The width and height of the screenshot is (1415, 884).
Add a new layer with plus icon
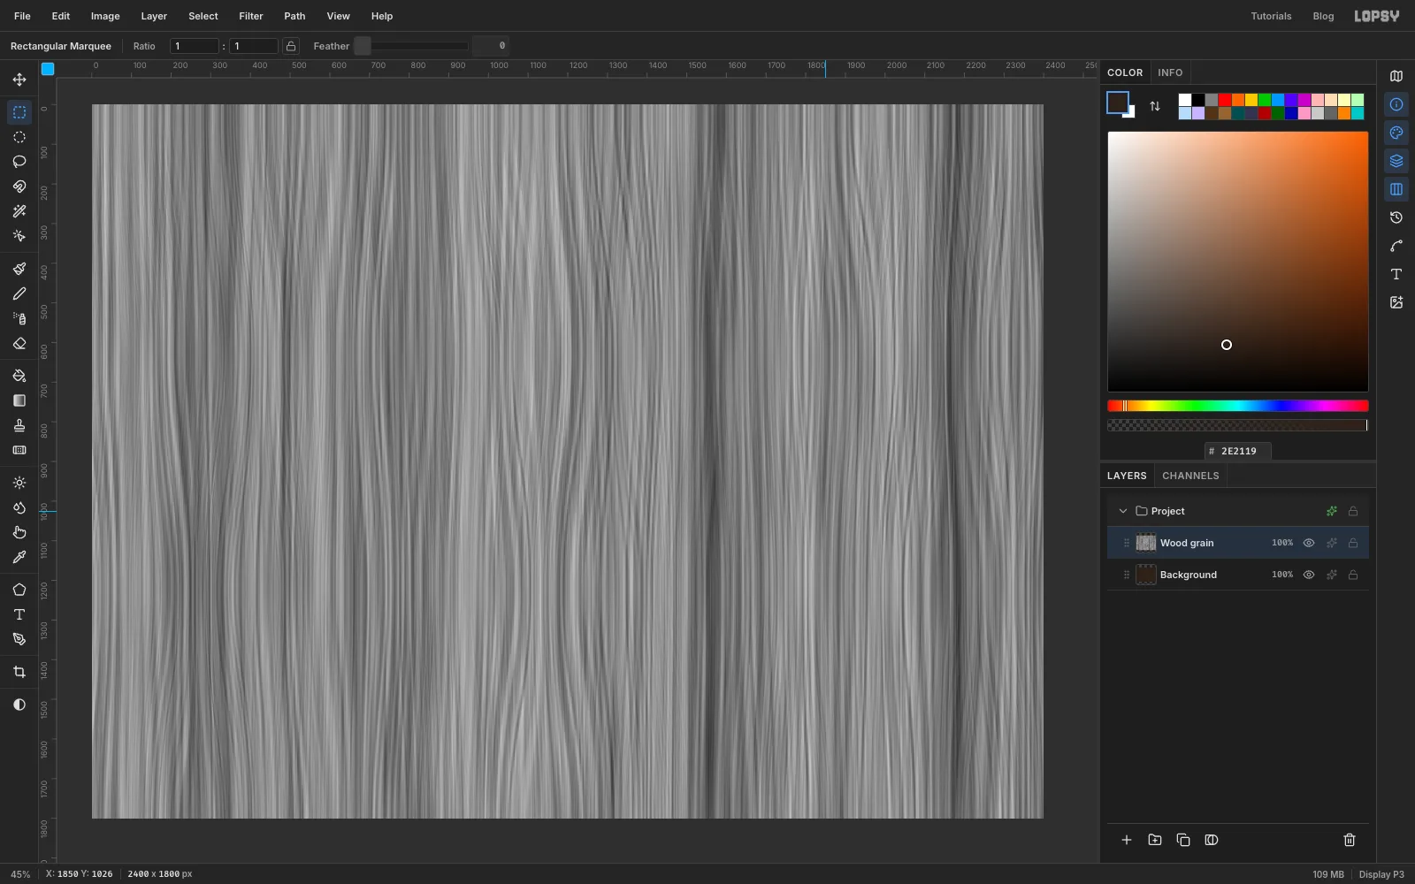(1127, 840)
